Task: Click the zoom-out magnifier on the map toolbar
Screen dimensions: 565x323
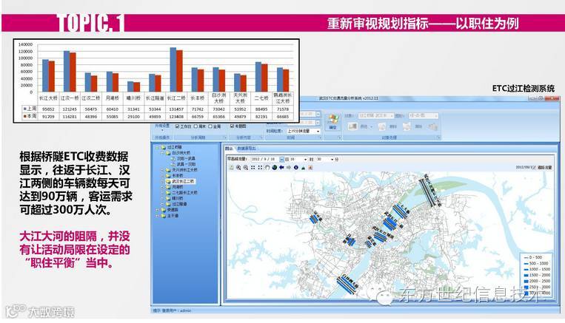Action: 246,168
